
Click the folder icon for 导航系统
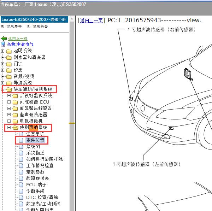tap(9, 83)
